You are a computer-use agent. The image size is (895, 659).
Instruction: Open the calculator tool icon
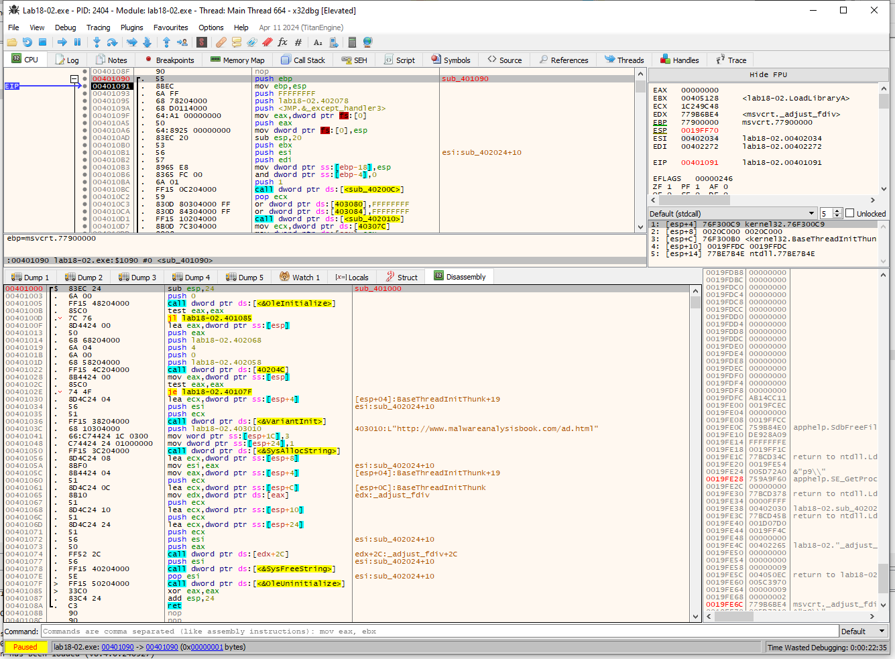coord(352,42)
